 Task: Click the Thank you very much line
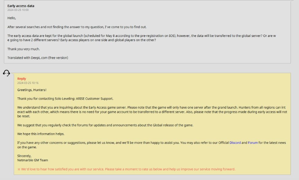point(24,49)
